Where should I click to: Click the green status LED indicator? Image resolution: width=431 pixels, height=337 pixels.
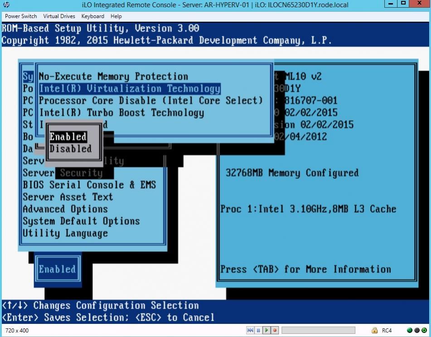(x=410, y=330)
